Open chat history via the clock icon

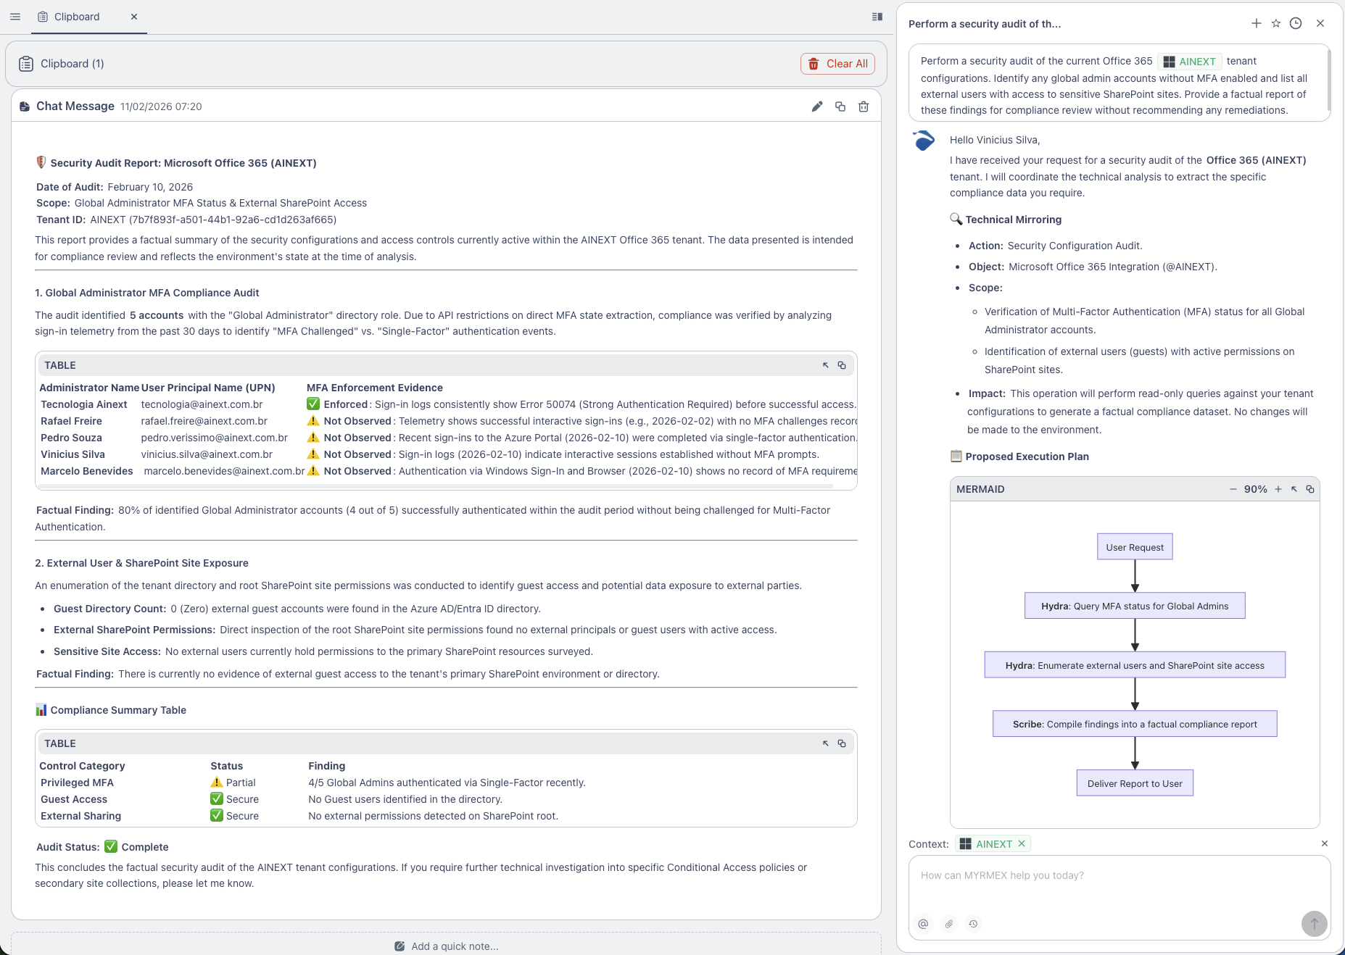tap(1296, 23)
